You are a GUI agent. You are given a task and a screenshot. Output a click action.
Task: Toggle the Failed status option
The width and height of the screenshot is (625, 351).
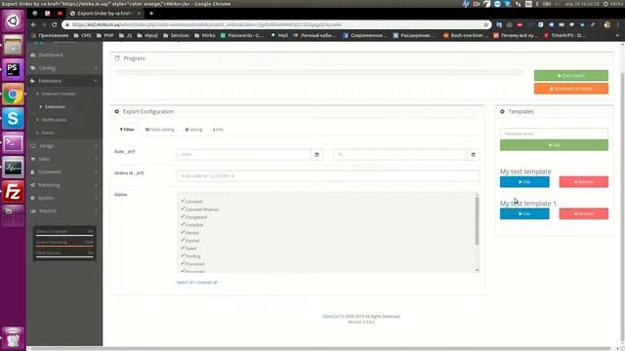coord(188,249)
